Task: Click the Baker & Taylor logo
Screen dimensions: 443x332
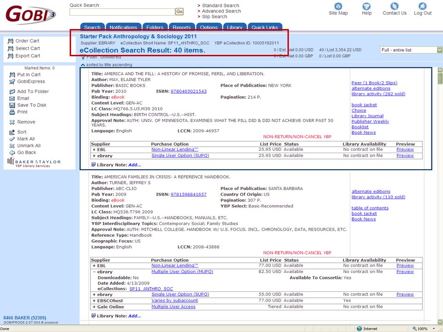Action: pos(34,163)
